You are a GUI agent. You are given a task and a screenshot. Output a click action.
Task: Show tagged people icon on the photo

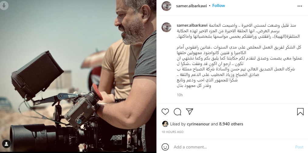[x=6, y=144]
